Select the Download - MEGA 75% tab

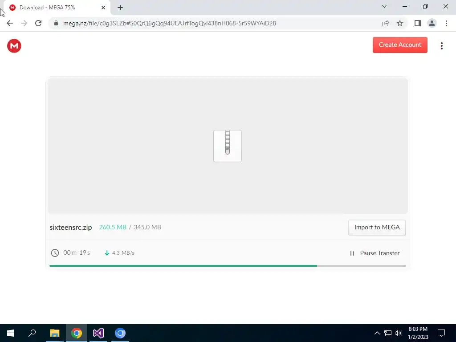click(x=57, y=8)
